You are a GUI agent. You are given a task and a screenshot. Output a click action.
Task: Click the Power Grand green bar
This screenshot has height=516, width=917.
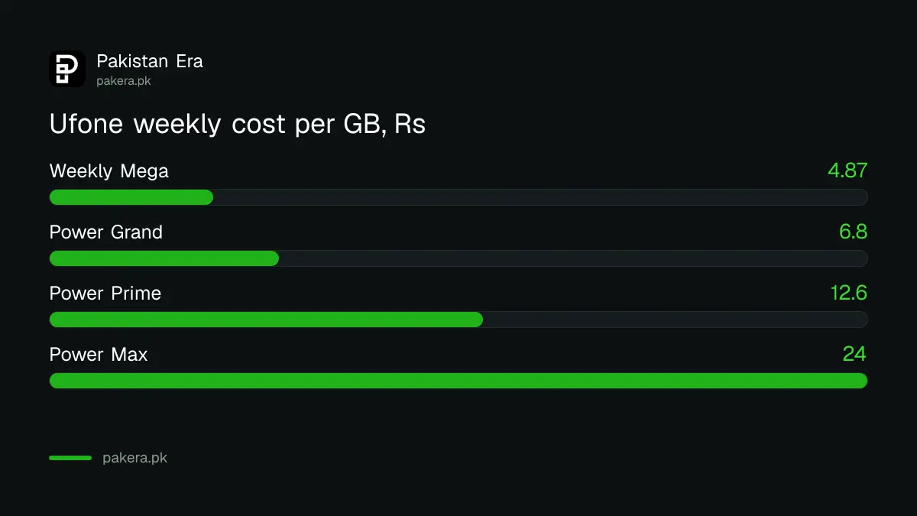(x=164, y=258)
